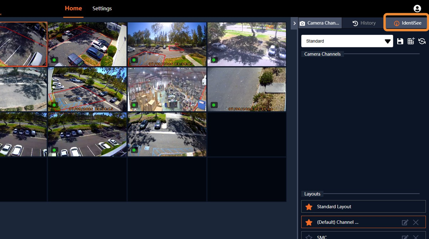Select the Standard Layout entry
This screenshot has height=239, width=429.
364,206
